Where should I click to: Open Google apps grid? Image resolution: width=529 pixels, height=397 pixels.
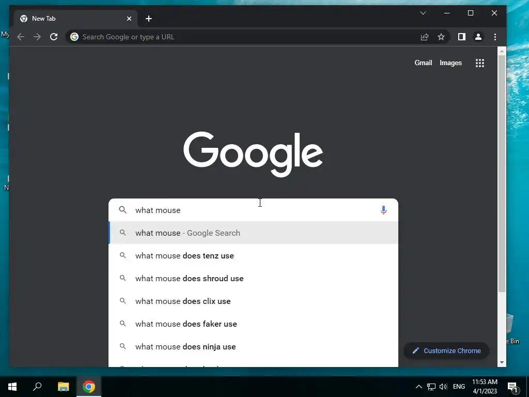(x=480, y=63)
